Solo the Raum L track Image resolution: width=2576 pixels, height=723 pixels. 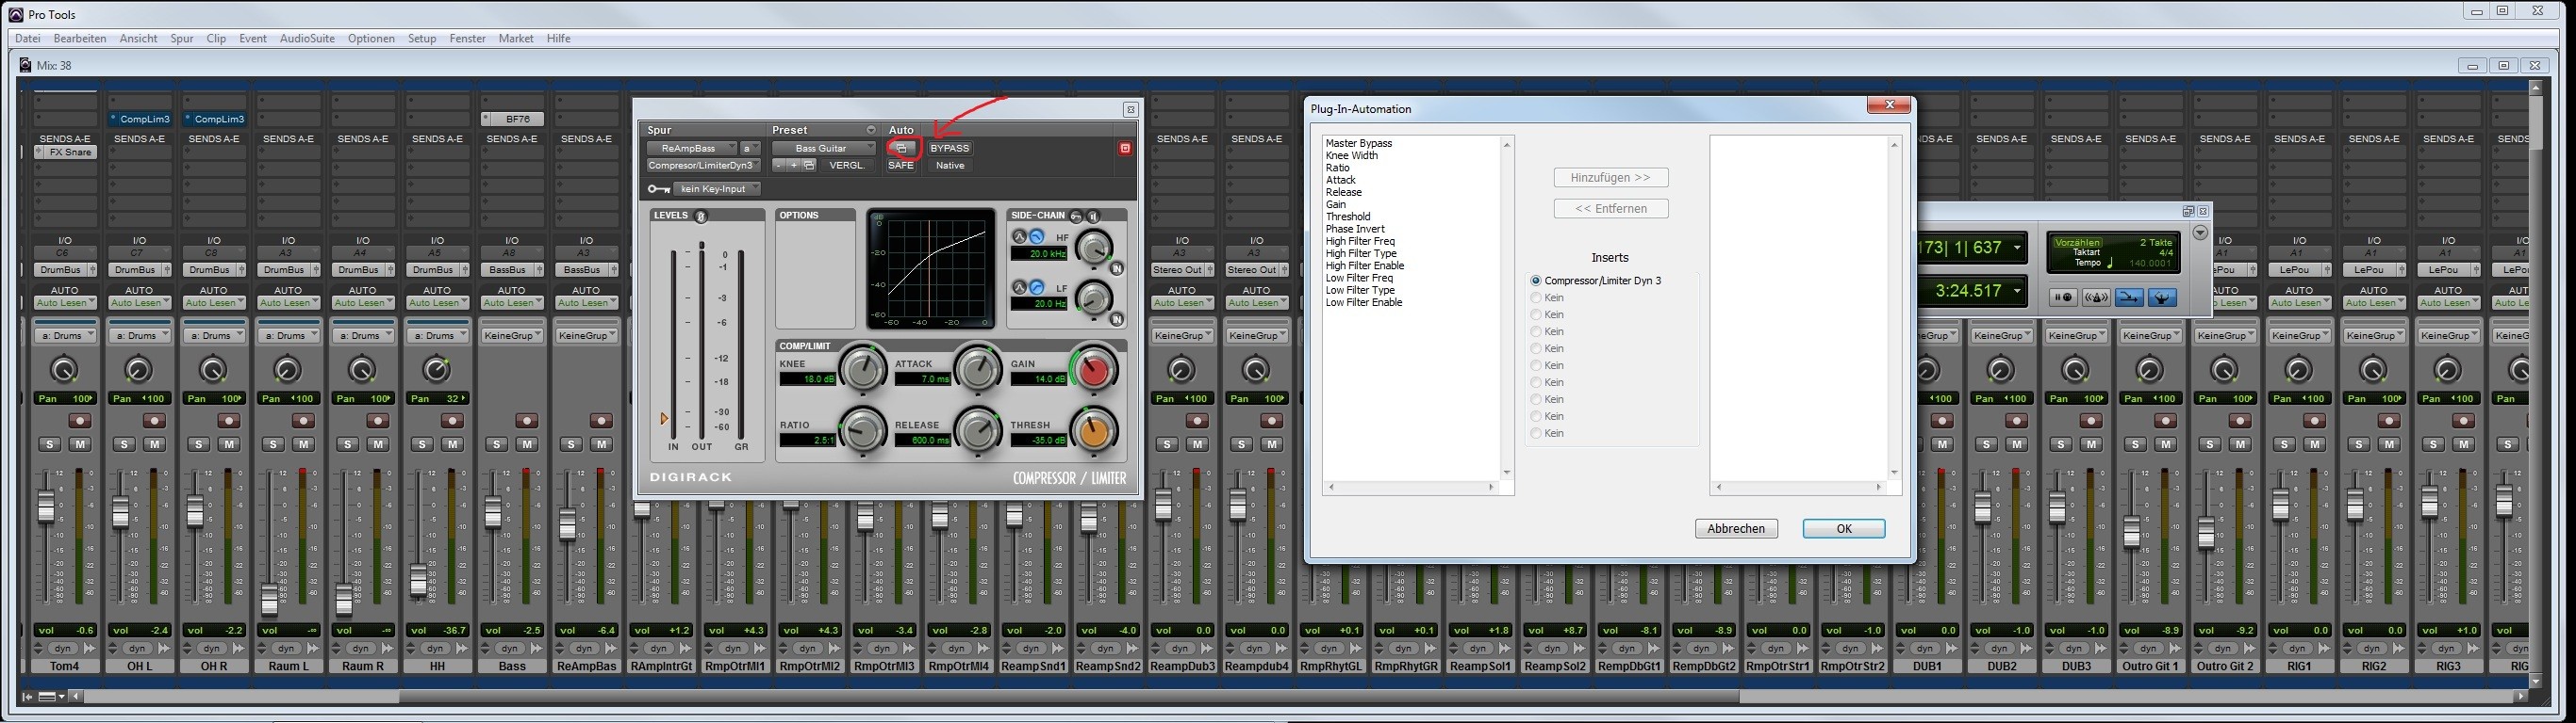(273, 444)
